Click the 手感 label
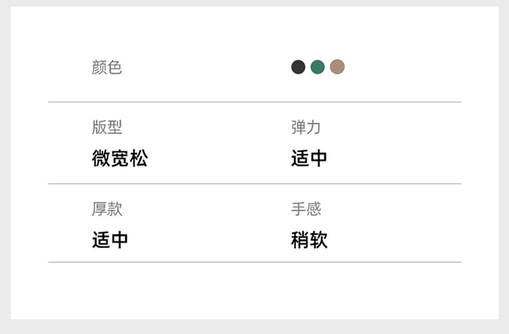509x334 pixels. [306, 209]
